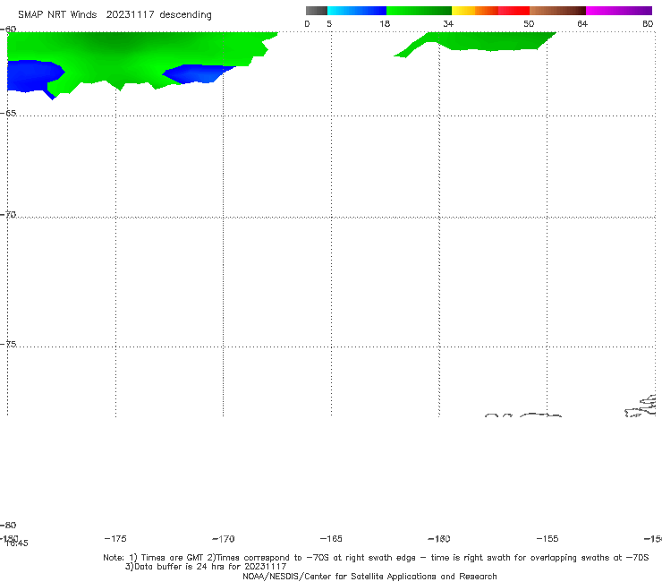Click the cyan-blue segment of the color scale

tap(357, 11)
